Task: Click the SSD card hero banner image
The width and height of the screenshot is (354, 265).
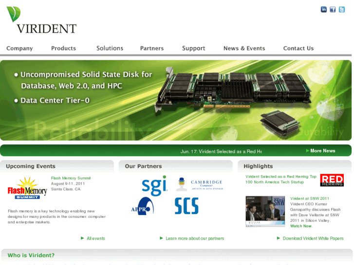Action: (x=176, y=100)
